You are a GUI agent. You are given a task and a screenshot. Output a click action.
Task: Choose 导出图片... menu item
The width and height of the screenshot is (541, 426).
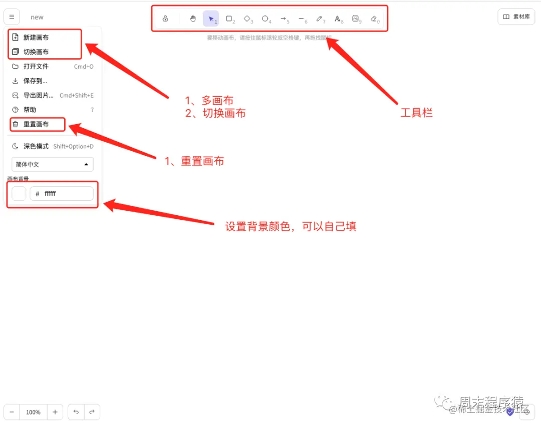[53, 95]
